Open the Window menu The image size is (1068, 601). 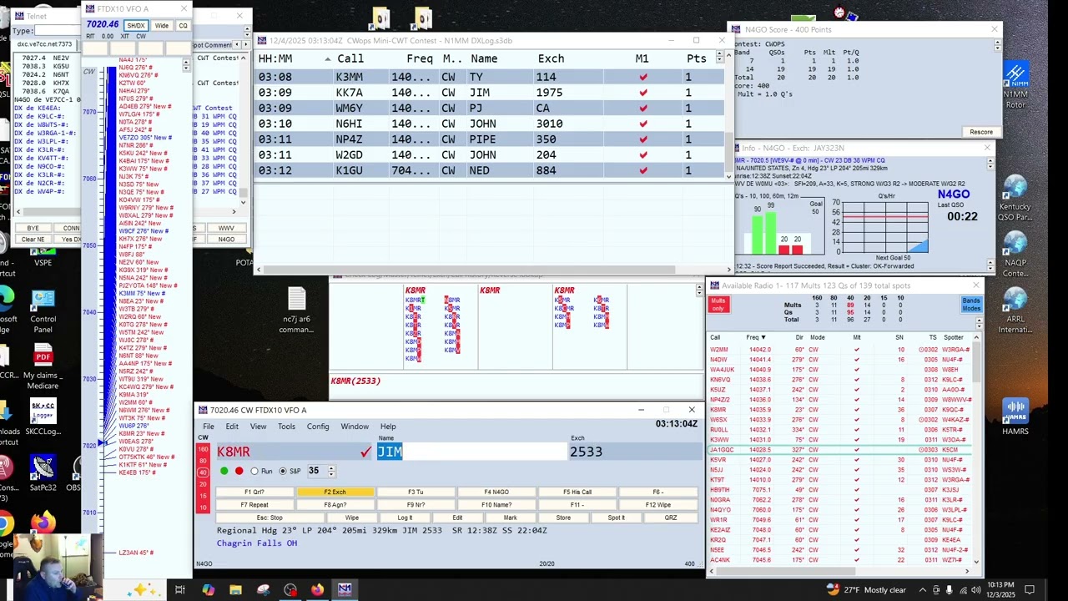pyautogui.click(x=355, y=427)
